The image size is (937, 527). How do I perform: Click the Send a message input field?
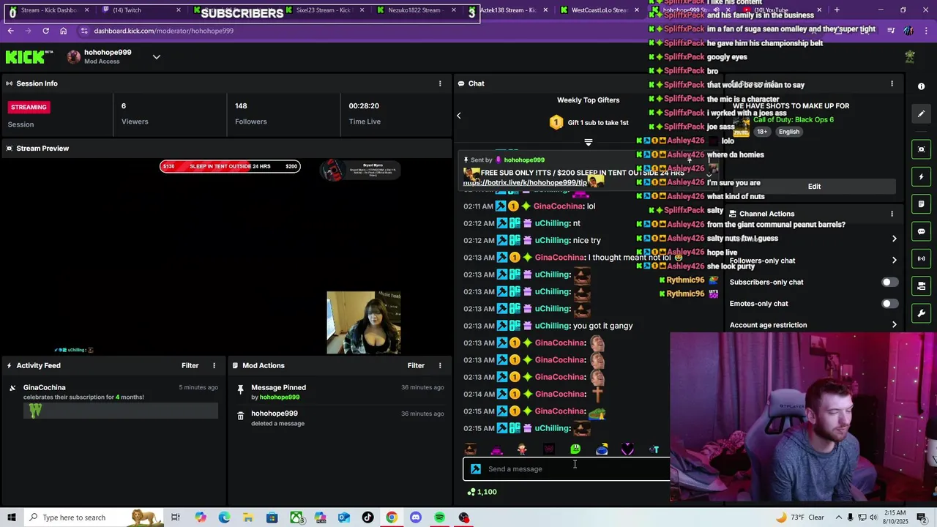tap(567, 469)
